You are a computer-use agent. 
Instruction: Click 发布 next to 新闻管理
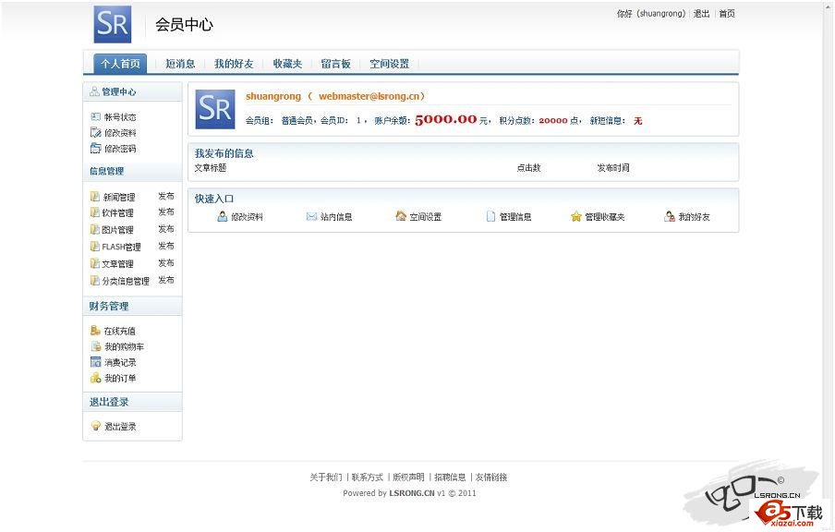166,197
